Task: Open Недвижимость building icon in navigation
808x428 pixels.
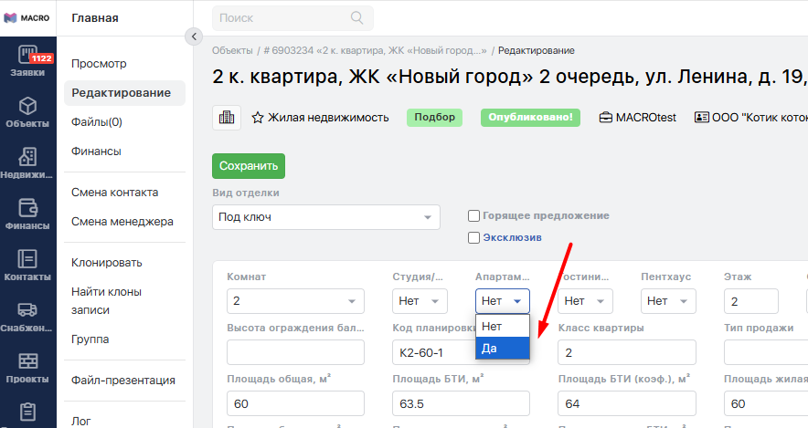Action: (27, 162)
